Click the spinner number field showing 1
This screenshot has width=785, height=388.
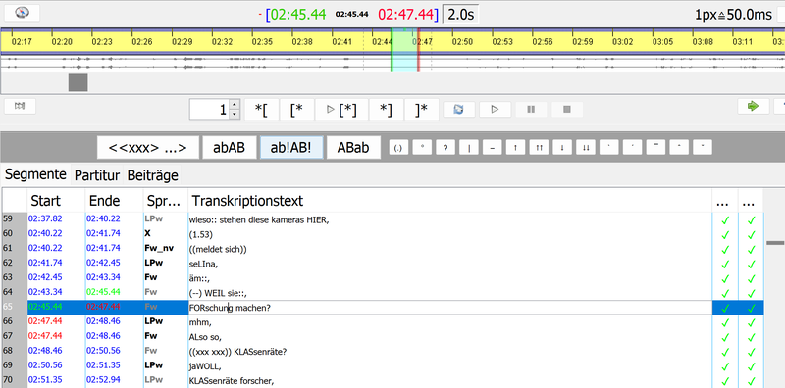click(210, 110)
